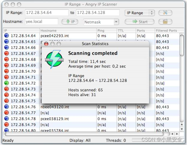Click the Ports [n/a] cell for 172.28.54.76
This screenshot has width=187, height=145.
[x=141, y=107]
